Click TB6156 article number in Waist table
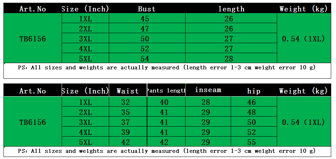The width and height of the screenshot is (336, 159). 33,122
